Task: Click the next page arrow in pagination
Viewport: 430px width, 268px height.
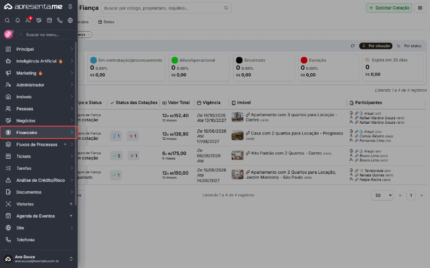Action: [421, 195]
